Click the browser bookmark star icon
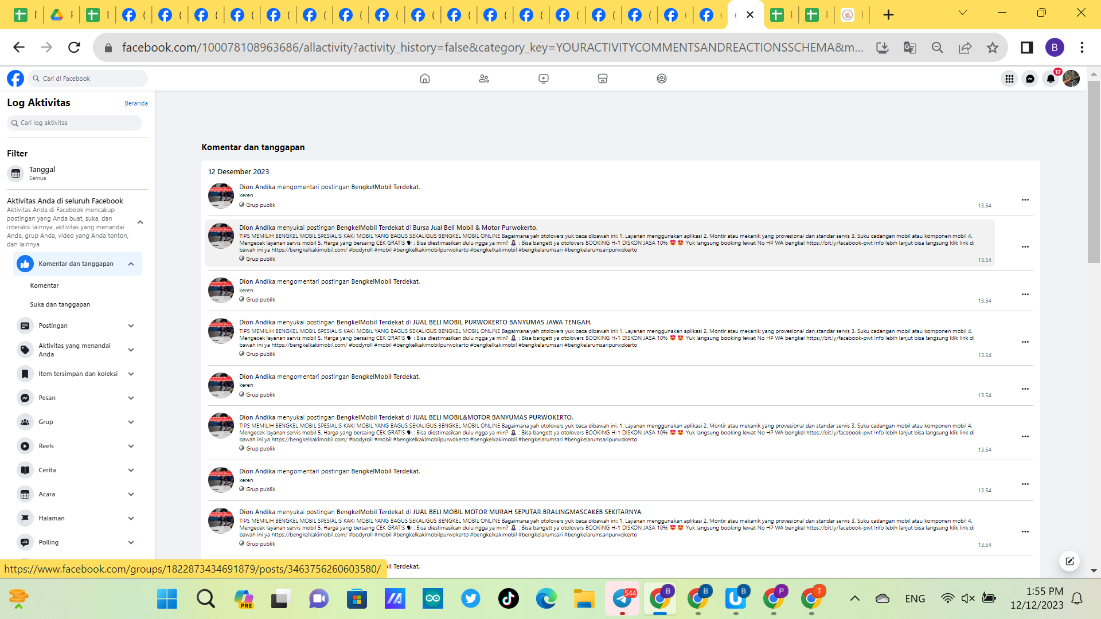The image size is (1101, 619). (x=992, y=48)
